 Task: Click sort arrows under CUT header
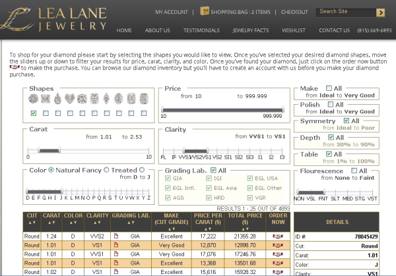[x=32, y=223]
